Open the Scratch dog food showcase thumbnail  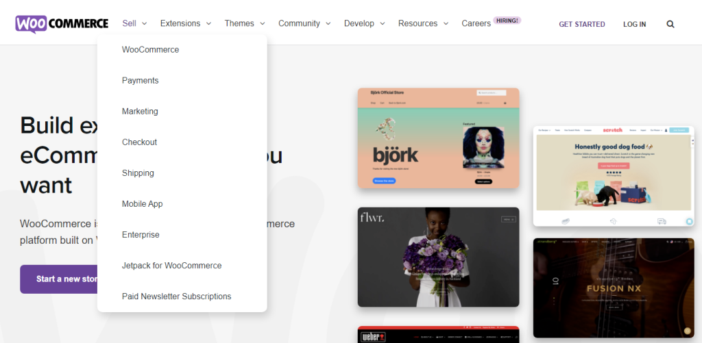614,176
